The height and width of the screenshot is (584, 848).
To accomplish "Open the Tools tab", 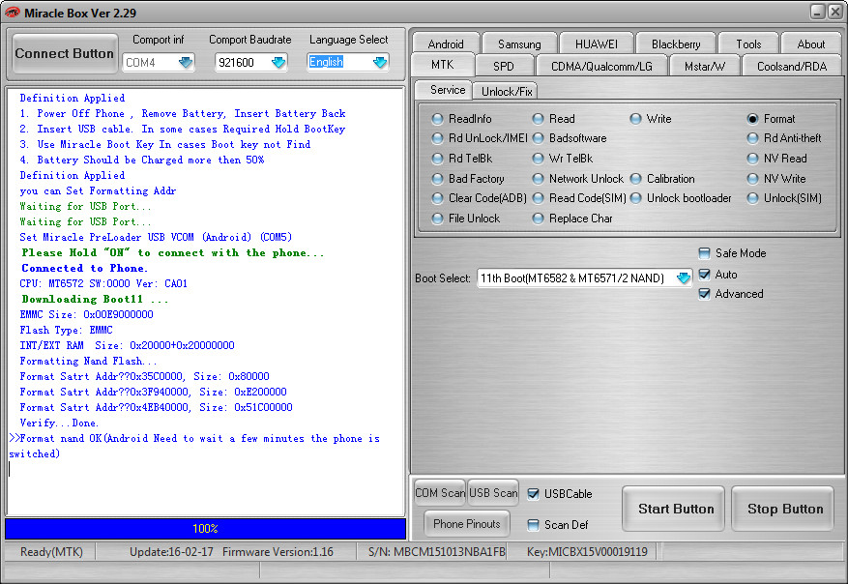I will pos(748,44).
